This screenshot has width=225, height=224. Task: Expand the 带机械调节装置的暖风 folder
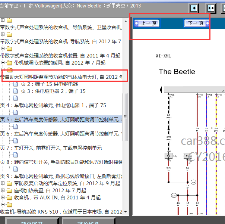click(3, 63)
